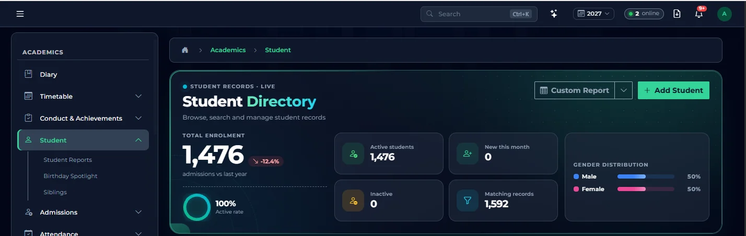This screenshot has width=746, height=236.
Task: Click the Timetable calendar icon
Action: click(29, 96)
